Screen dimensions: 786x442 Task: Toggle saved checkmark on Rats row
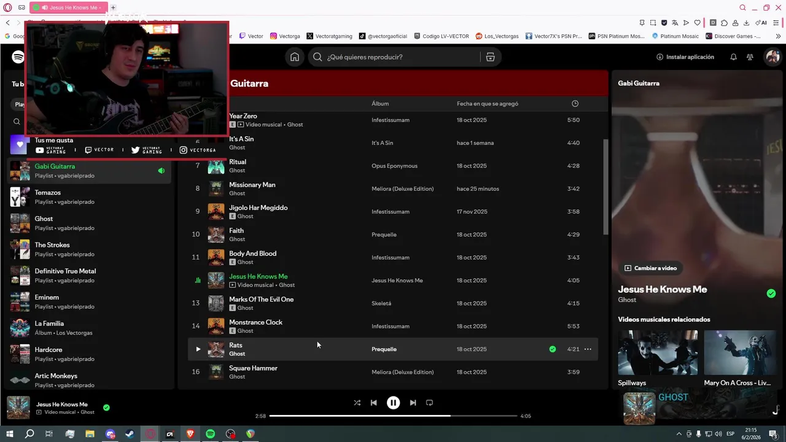tap(553, 349)
